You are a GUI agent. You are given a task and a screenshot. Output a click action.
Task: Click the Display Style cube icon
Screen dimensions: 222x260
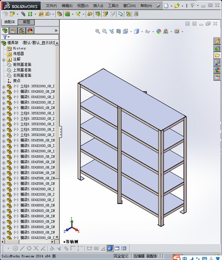point(137,31)
